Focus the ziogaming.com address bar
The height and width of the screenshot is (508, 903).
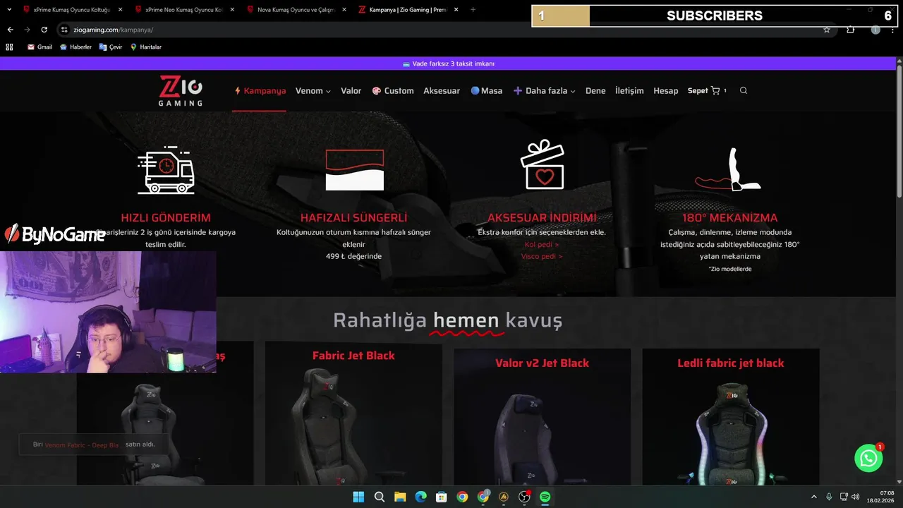point(444,30)
